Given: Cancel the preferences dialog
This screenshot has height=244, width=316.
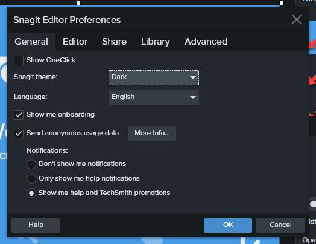Looking at the screenshot, I should 280,225.
